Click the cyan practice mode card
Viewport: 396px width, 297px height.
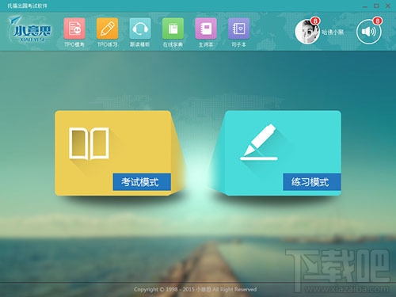279,153
